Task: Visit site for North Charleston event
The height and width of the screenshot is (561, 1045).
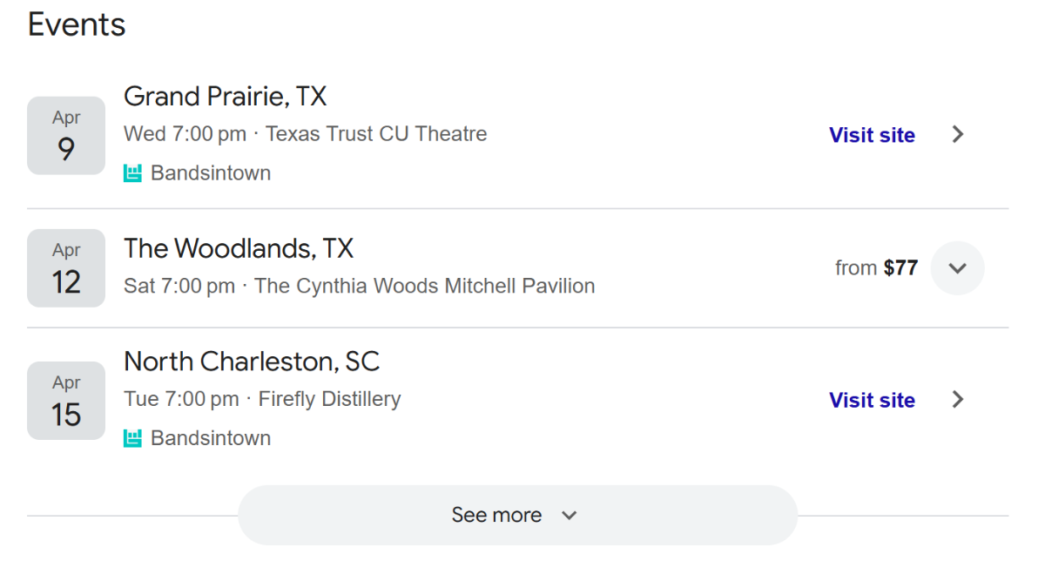Action: point(872,400)
